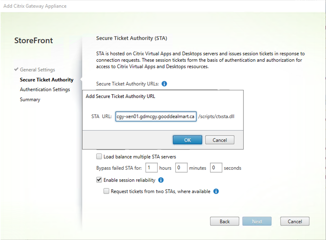Uncheck Enable session reliability checkbox

pos(99,180)
